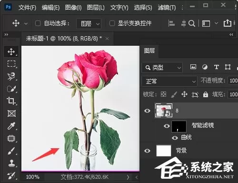238x183 pixels.
Task: Select the Eyedropper tool
Action: (11, 126)
